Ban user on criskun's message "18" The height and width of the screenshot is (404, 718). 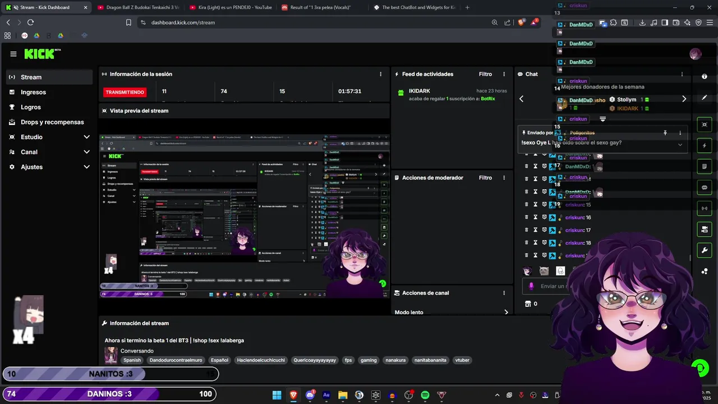pos(544,243)
